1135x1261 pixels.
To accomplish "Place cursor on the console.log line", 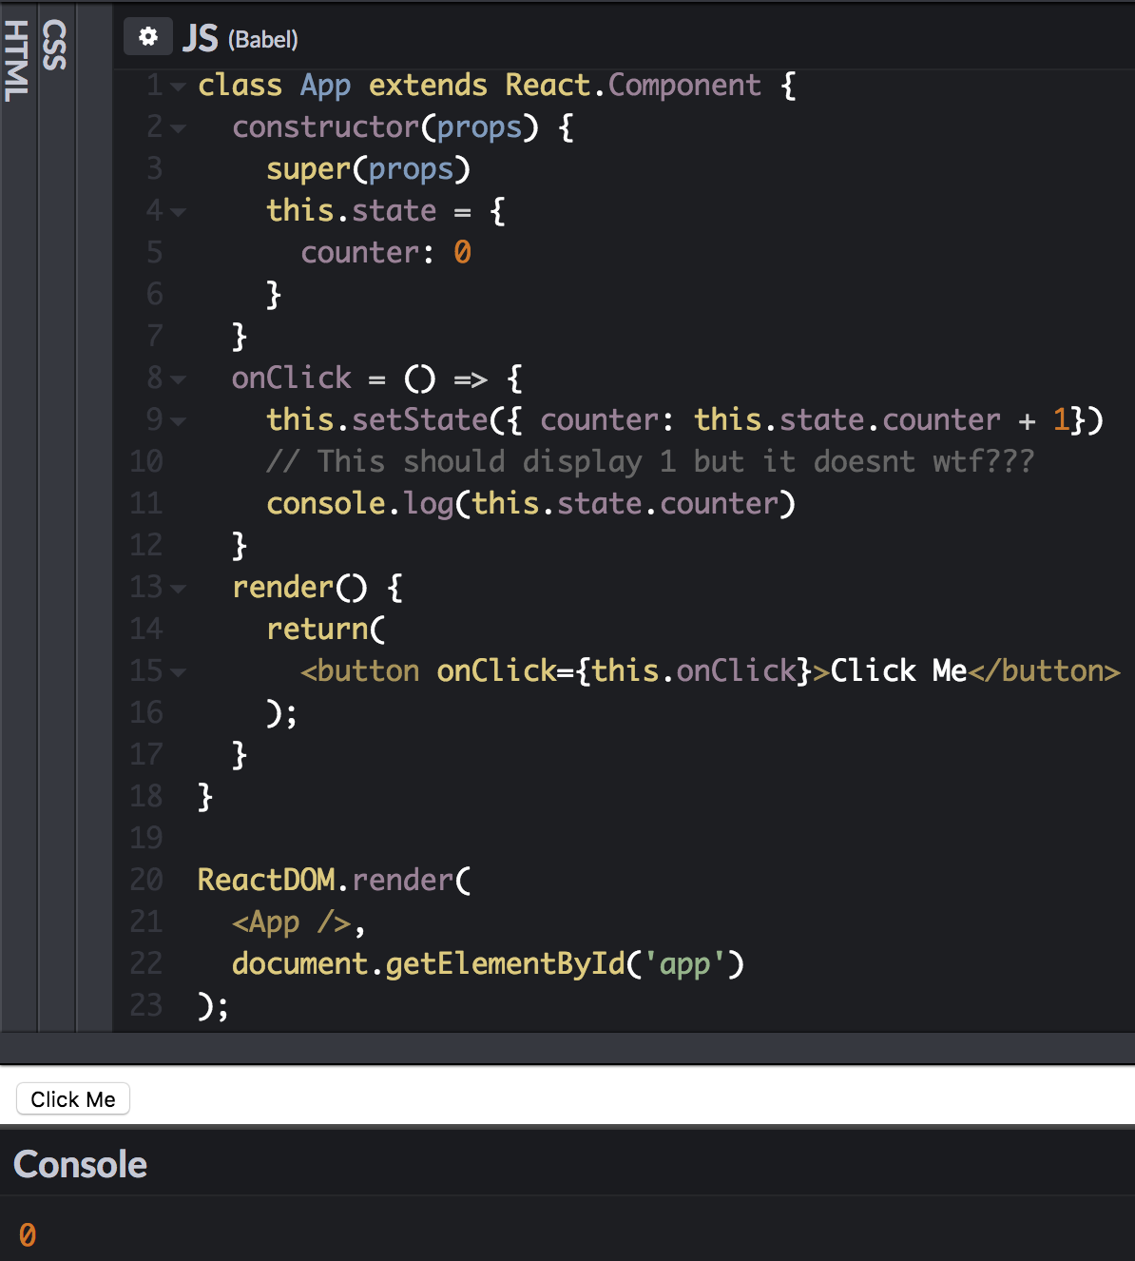I will click(530, 504).
